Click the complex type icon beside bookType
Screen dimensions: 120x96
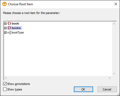tap(9, 32)
